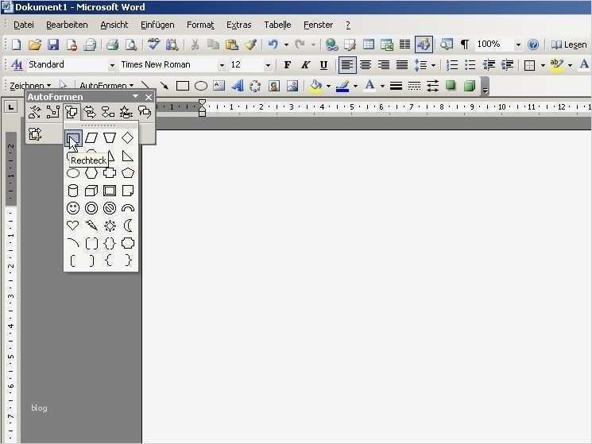592x444 pixels.
Task: Click the Paste clipboard icon
Action: pyautogui.click(x=231, y=44)
